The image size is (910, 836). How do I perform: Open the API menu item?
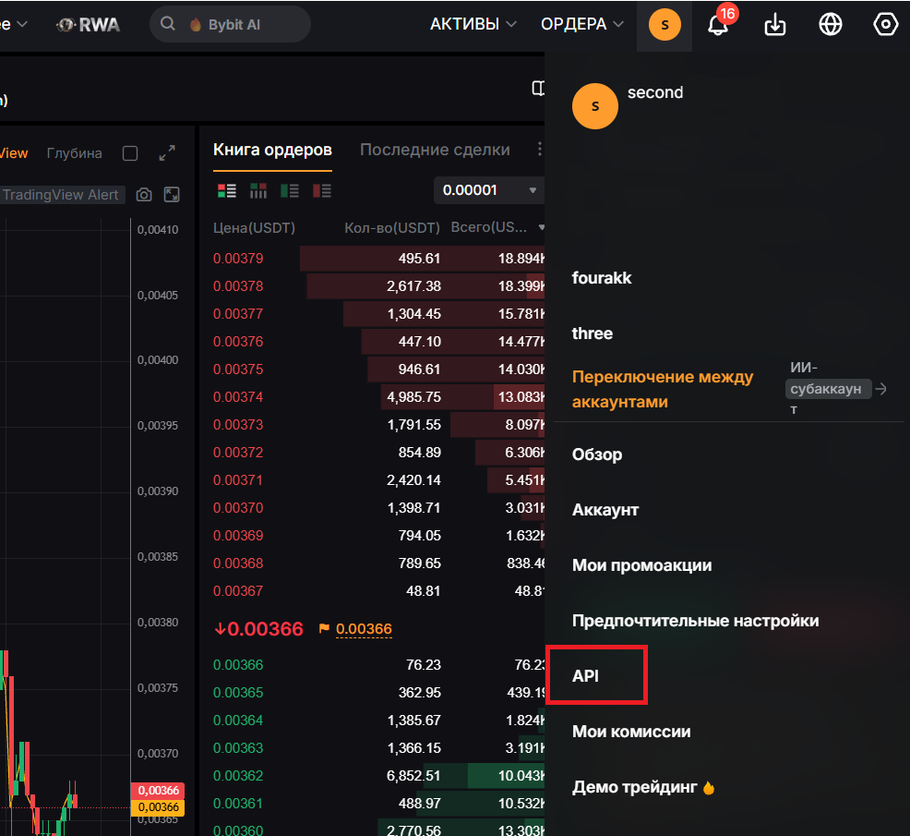click(585, 676)
